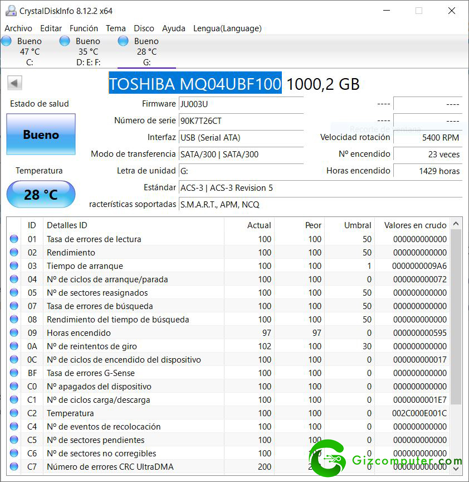Click the Bueno health status button
Viewport: 469px width, 482px height.
41,134
